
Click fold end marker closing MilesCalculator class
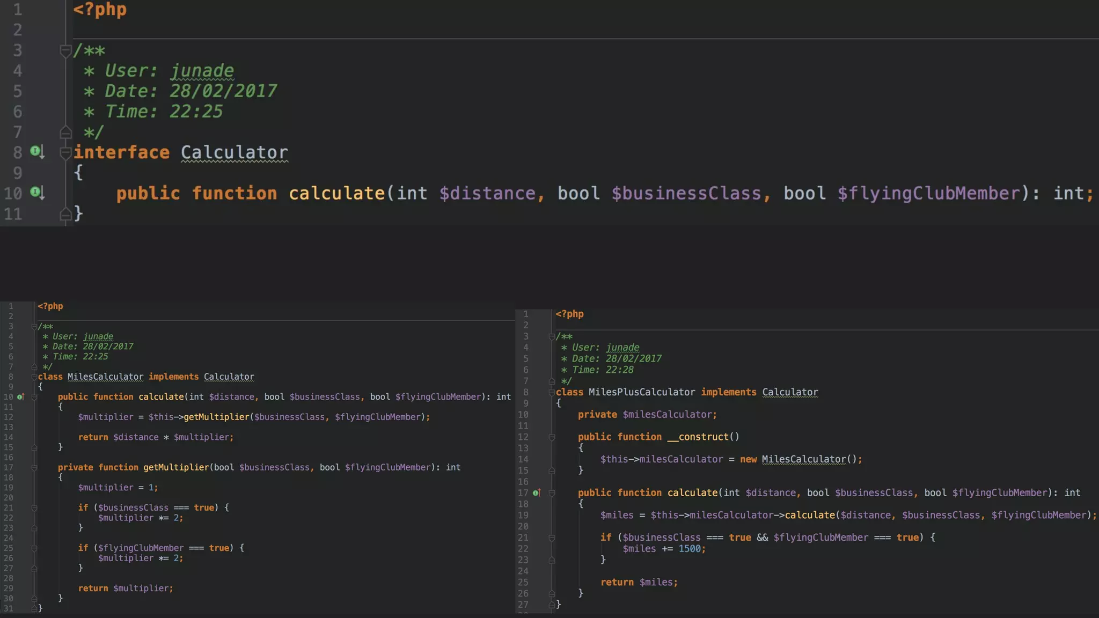point(34,608)
